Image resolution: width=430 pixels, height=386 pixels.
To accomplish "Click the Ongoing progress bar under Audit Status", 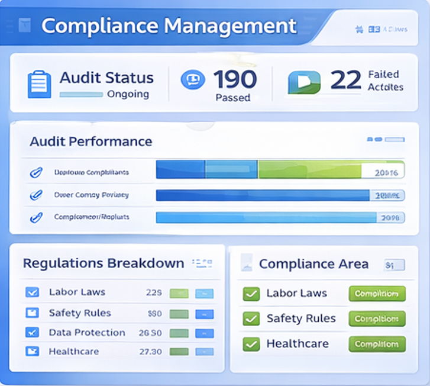I will (x=81, y=95).
